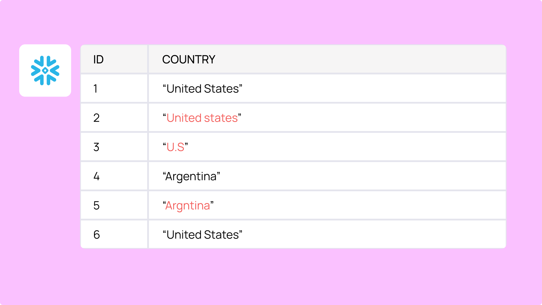Screen dimensions: 542x305
Task: Select the "Argentina" country cell
Action: tap(191, 176)
